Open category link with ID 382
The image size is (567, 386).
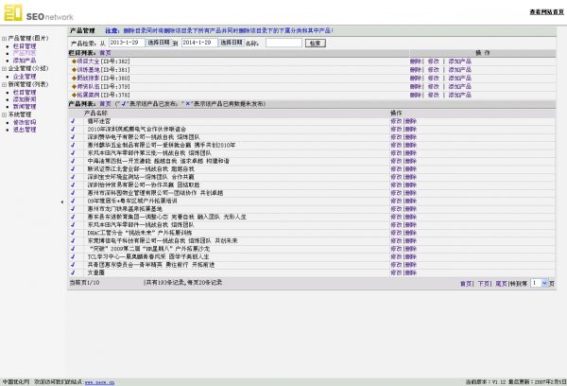pos(88,61)
